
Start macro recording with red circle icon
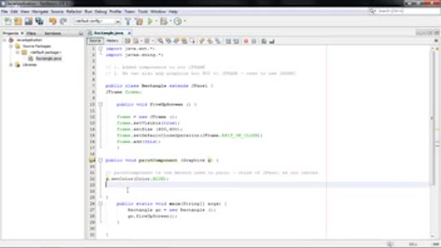pos(246,41)
